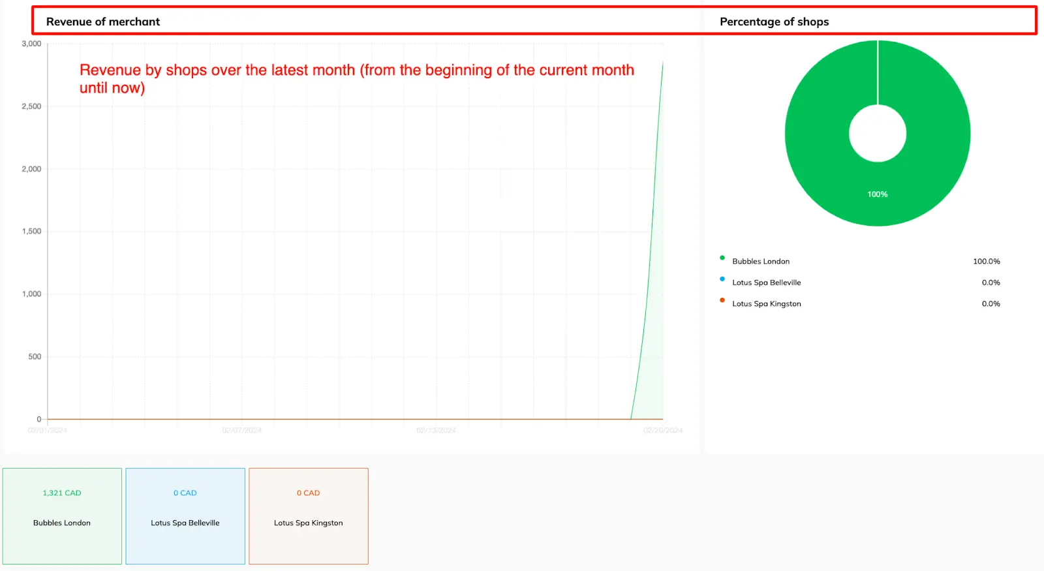This screenshot has height=571, width=1044.
Task: Click the Bubbles London legend label
Action: [x=761, y=262]
